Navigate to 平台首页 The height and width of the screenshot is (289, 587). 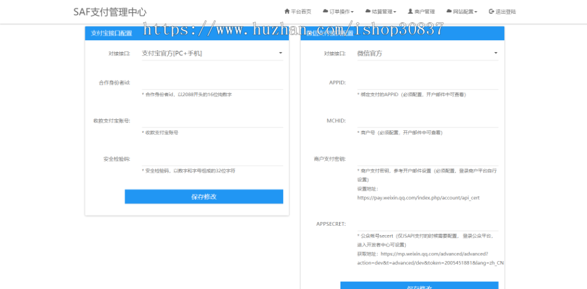(301, 12)
